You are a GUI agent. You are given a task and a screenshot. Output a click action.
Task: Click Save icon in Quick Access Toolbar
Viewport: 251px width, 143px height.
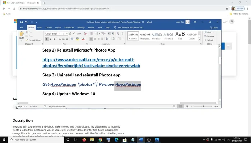[22, 22]
